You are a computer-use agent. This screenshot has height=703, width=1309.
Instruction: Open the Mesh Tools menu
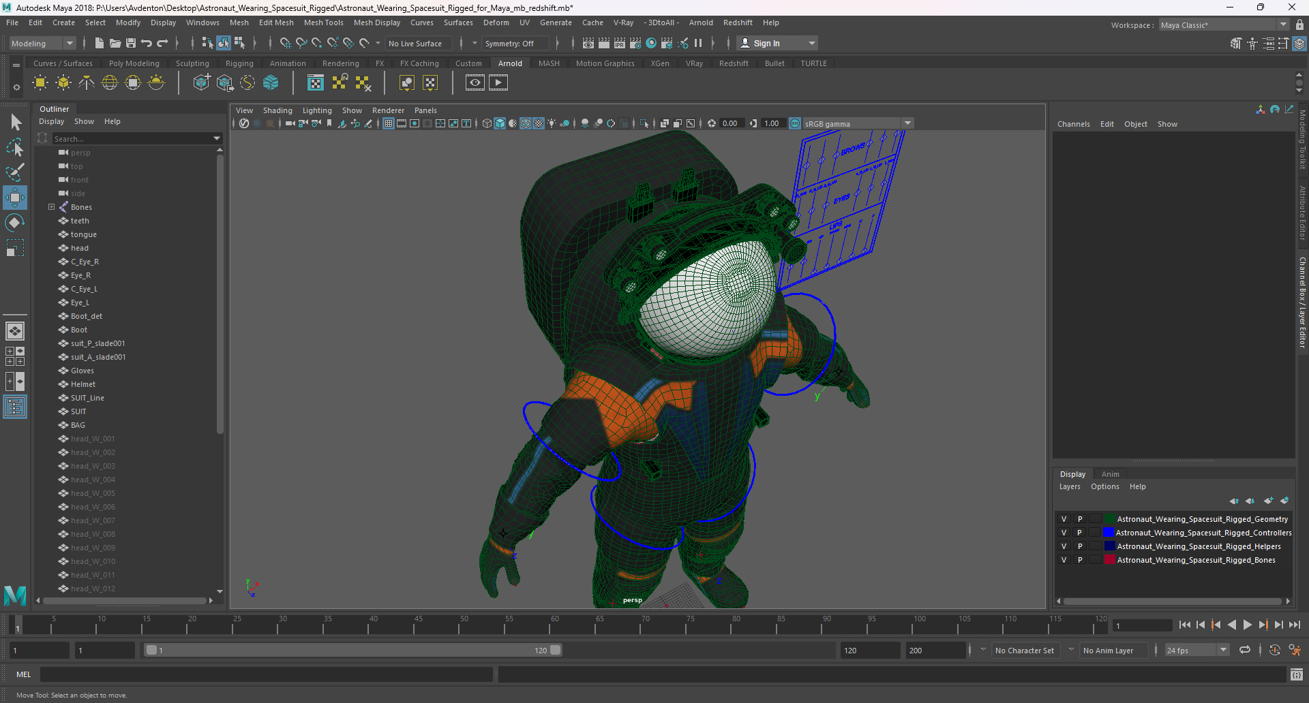pyautogui.click(x=323, y=22)
